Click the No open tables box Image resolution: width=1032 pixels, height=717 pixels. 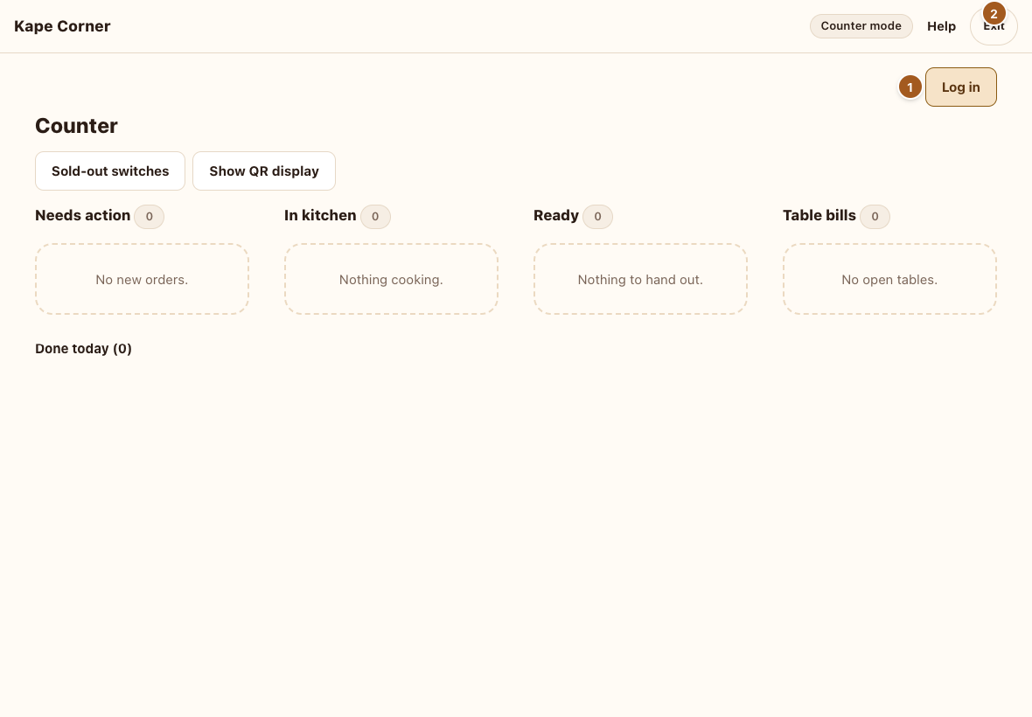pyautogui.click(x=889, y=279)
